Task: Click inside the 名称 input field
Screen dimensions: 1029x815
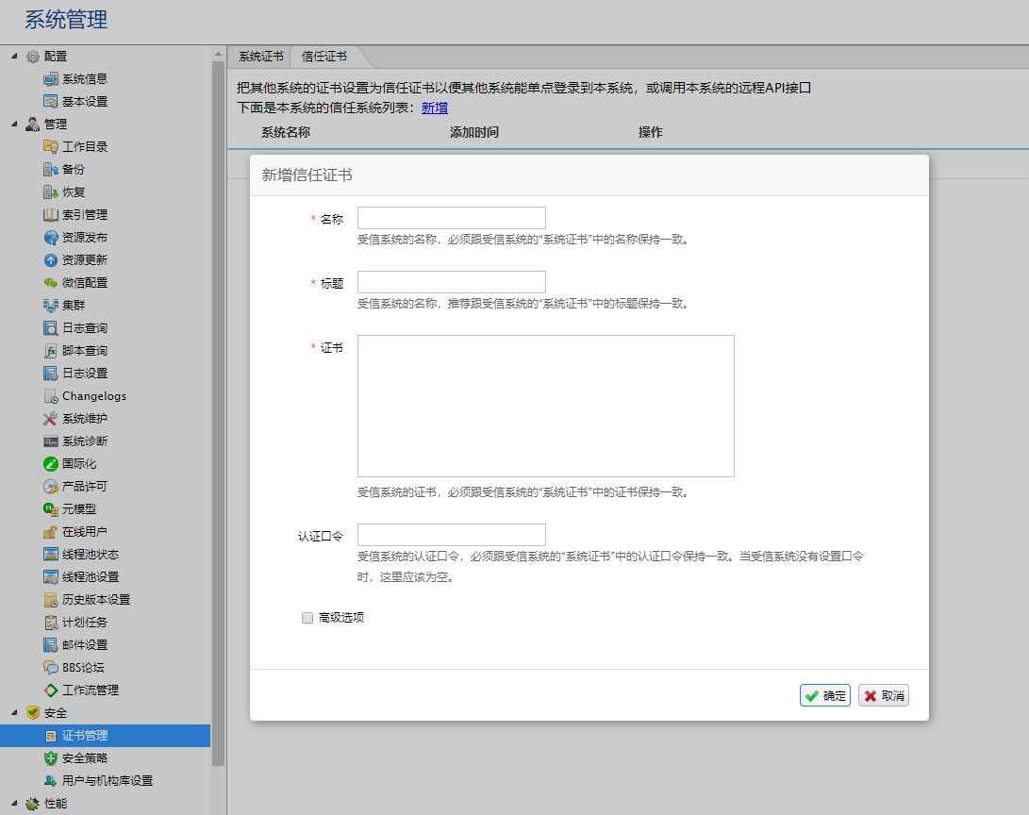Action: click(451, 217)
